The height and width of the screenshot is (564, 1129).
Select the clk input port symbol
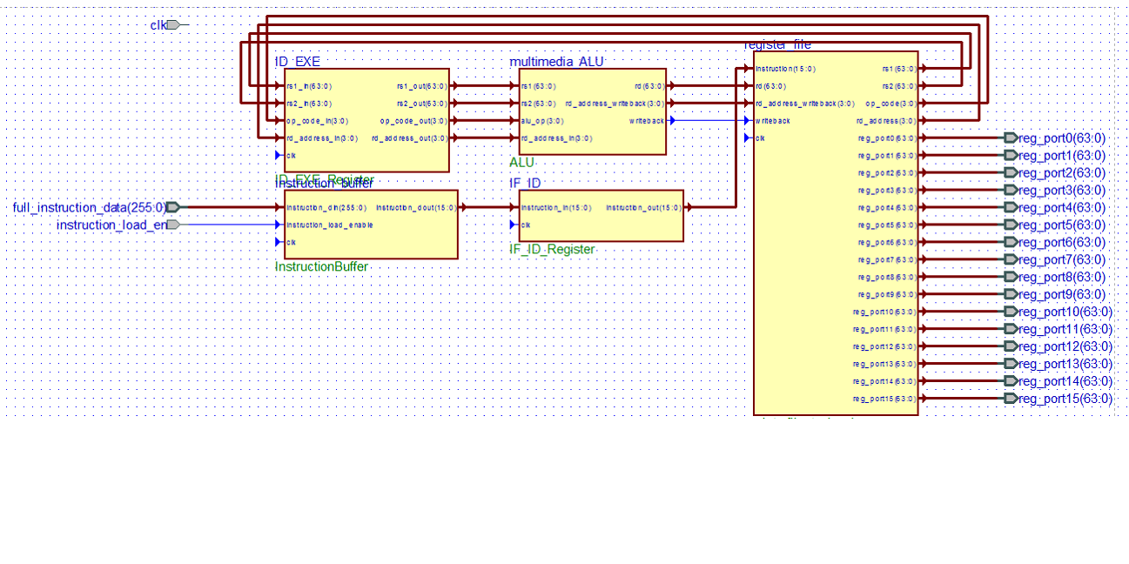[173, 25]
